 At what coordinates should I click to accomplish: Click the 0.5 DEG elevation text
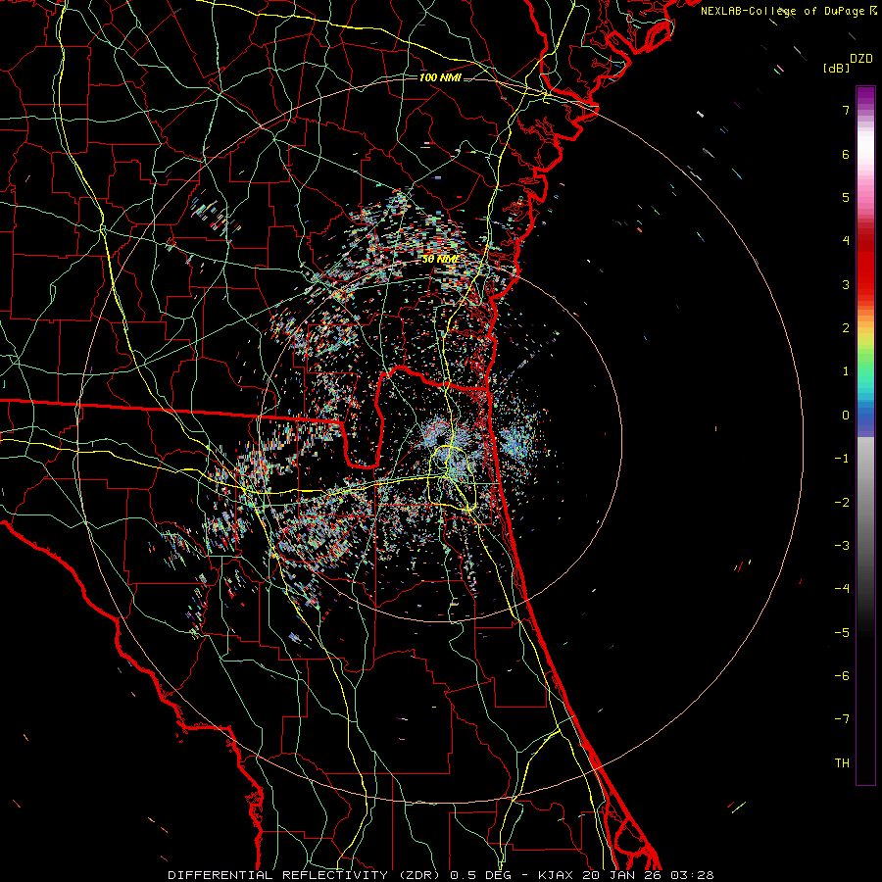click(x=480, y=875)
